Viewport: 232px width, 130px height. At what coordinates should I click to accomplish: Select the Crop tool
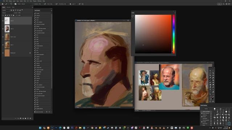(210, 75)
